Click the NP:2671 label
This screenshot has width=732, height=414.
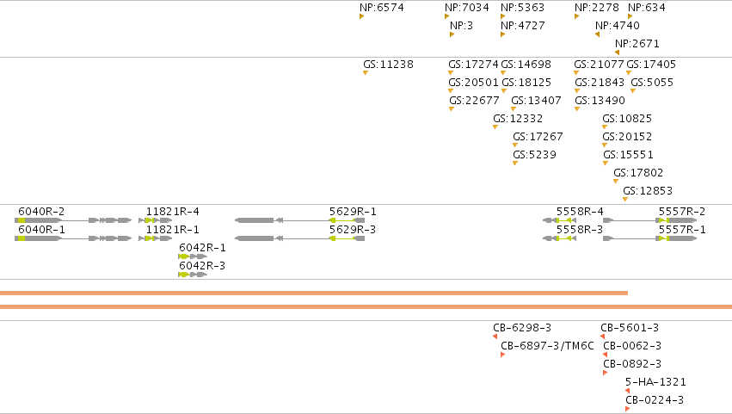coord(637,44)
